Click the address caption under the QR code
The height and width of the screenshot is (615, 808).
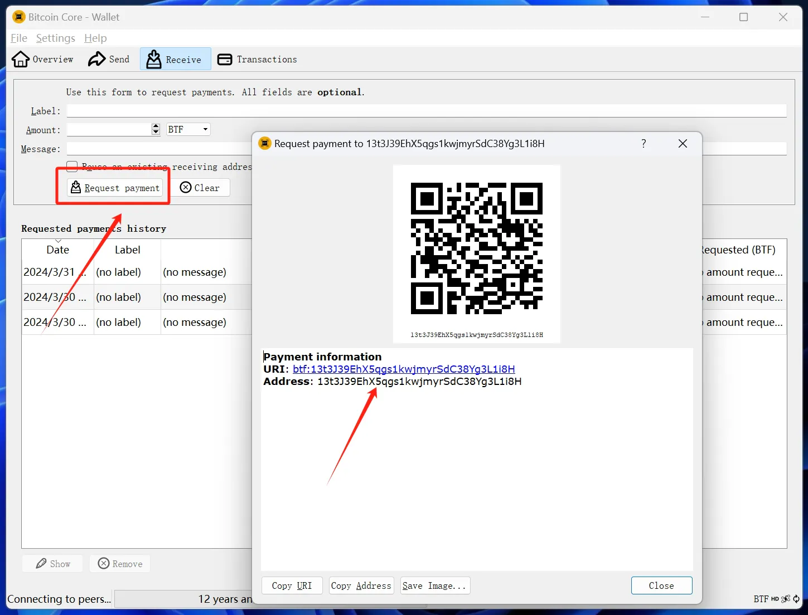click(x=477, y=335)
